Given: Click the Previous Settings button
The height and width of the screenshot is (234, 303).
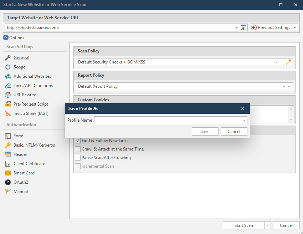Looking at the screenshot, I should coord(271,27).
